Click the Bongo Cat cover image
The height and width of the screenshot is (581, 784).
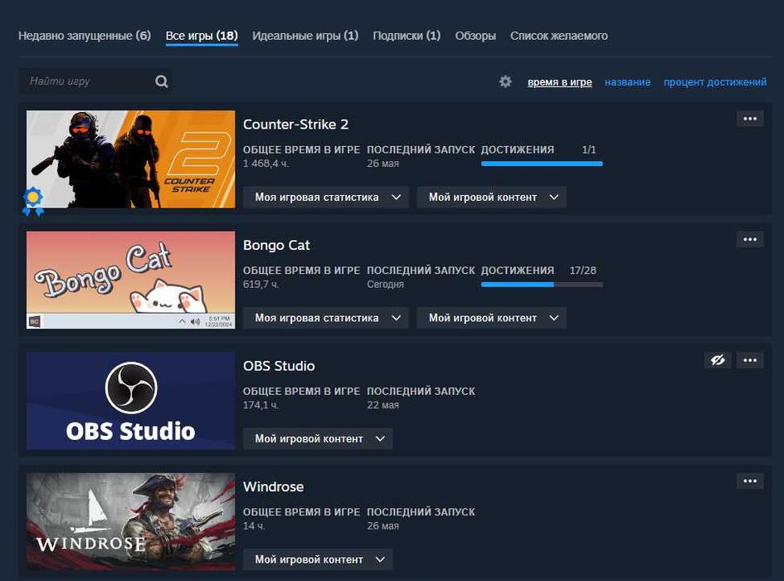(130, 280)
